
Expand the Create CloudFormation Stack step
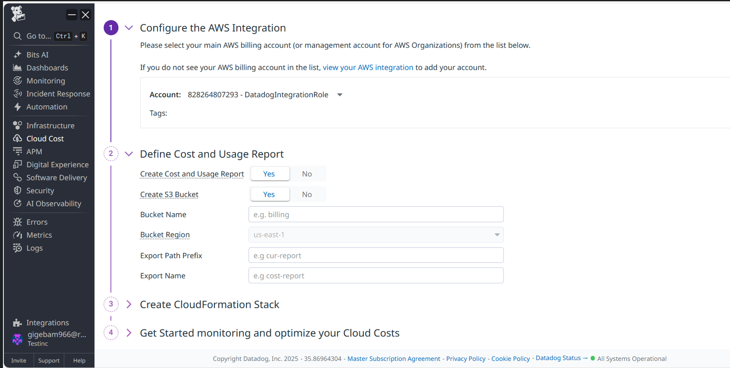pyautogui.click(x=129, y=304)
